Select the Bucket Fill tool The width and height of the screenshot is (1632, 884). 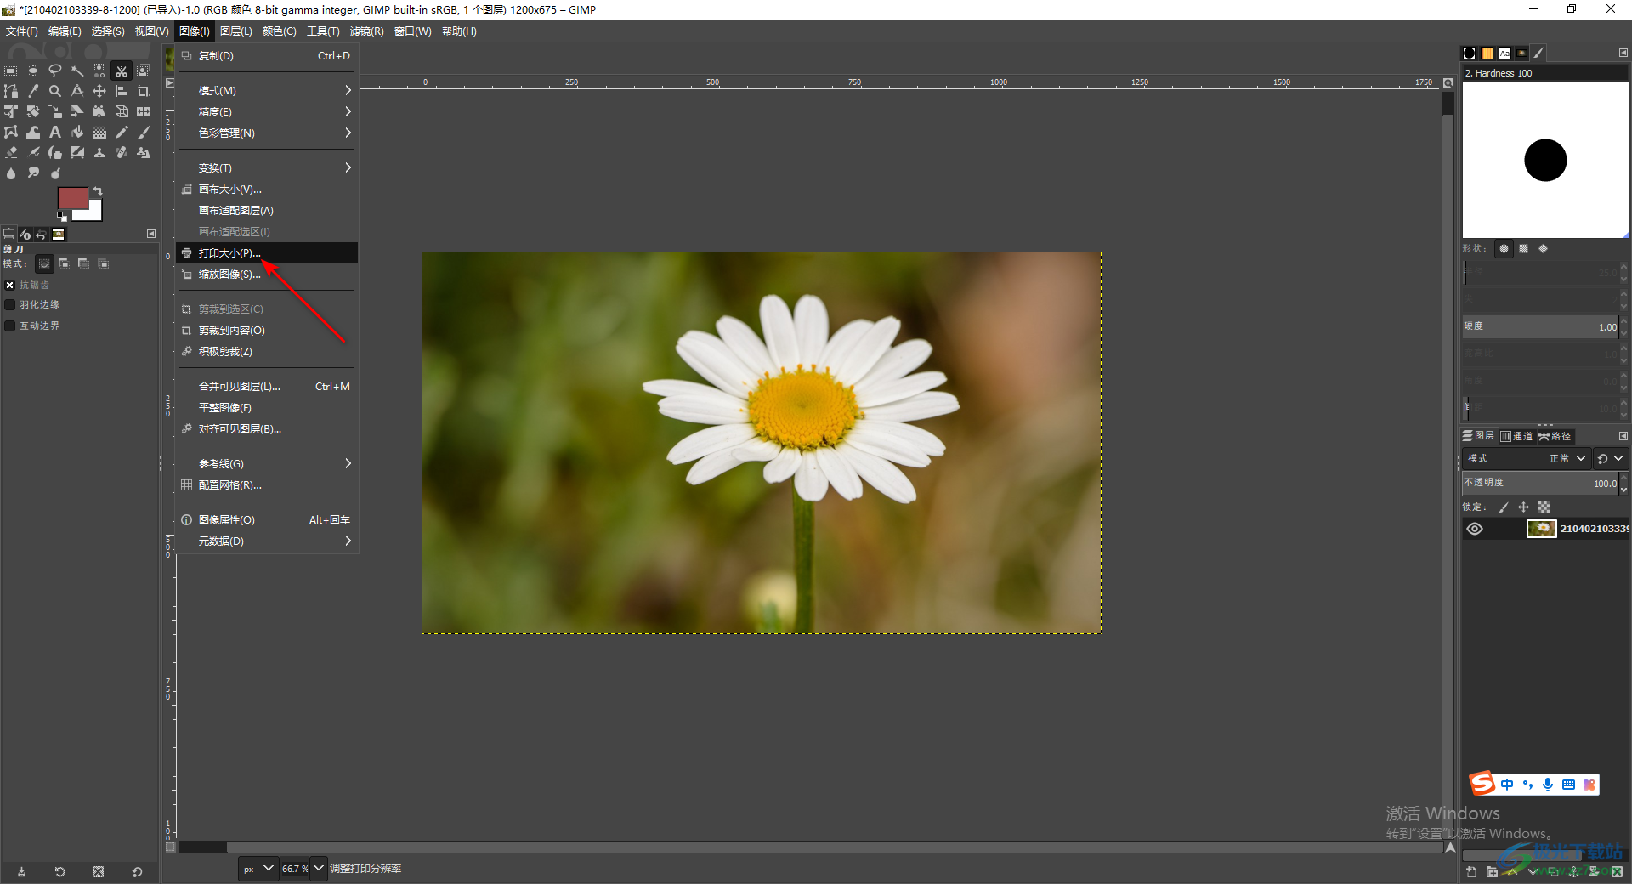(77, 132)
